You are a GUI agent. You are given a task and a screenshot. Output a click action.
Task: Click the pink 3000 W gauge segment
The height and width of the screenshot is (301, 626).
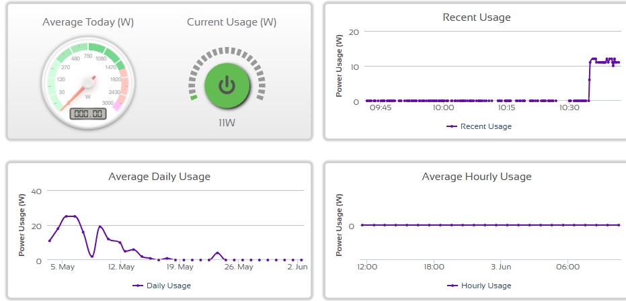118,105
